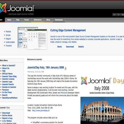Click the Joomla! Day Italy 2008 banner
Image resolution: width=124 pixels, height=124 pixels.
pyautogui.click(x=102, y=85)
